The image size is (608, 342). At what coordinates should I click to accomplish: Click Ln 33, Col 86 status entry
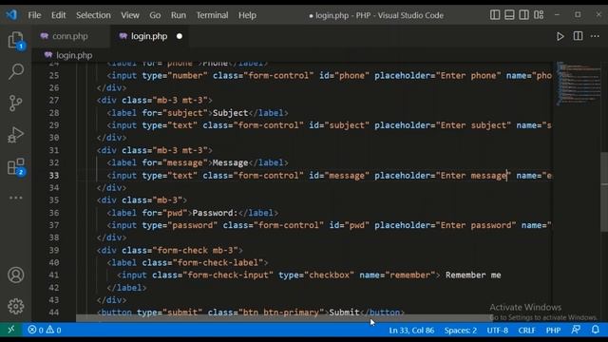pos(411,330)
